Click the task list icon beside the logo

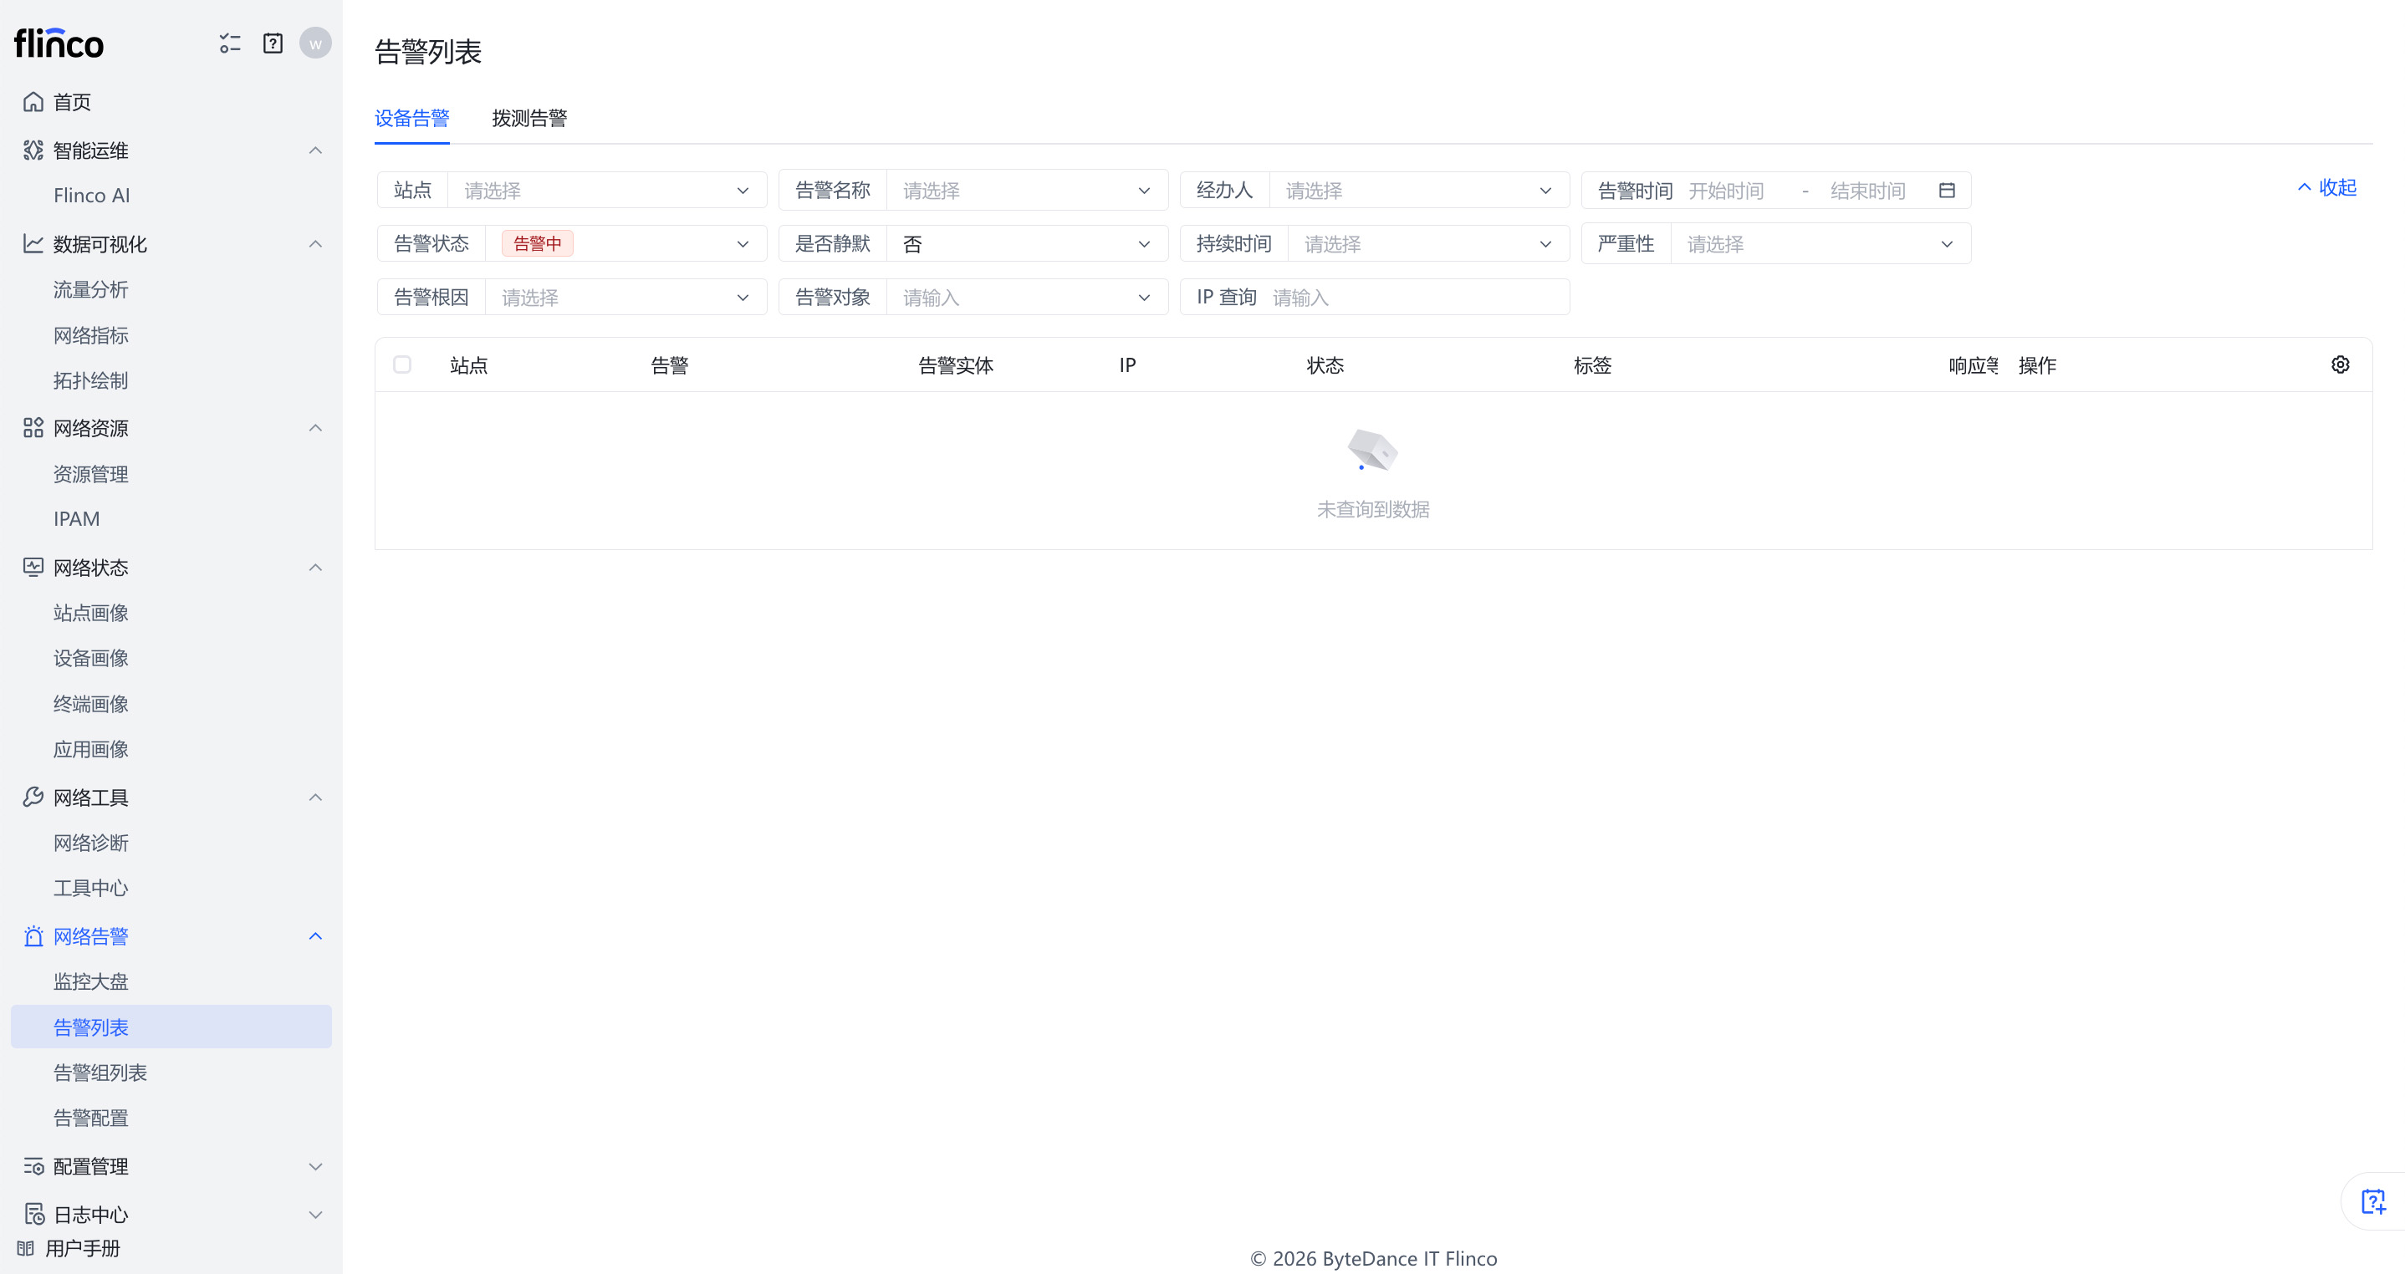tap(230, 43)
